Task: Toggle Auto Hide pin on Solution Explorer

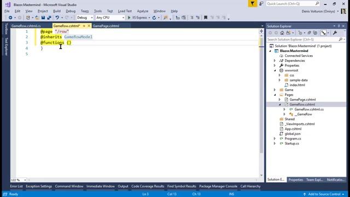Action: (x=339, y=26)
